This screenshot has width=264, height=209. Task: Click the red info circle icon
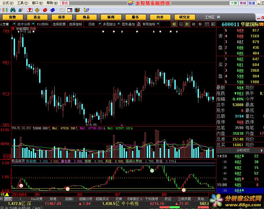click(x=45, y=10)
